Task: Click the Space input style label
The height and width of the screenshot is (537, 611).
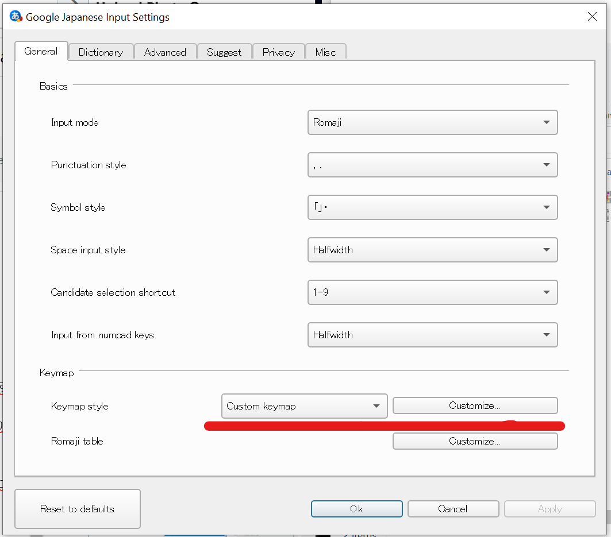Action: (88, 250)
